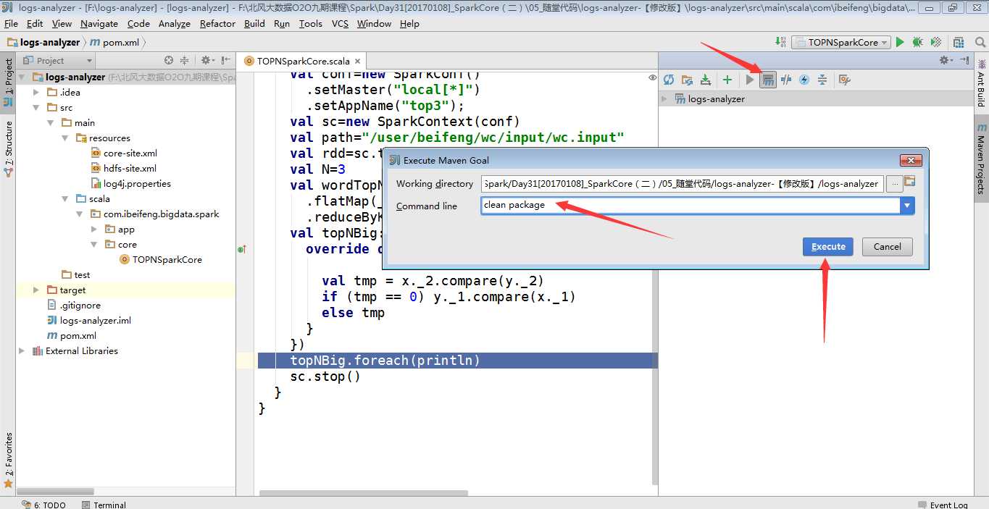Click override gutter marker icon
Image resolution: width=989 pixels, height=509 pixels.
(242, 249)
